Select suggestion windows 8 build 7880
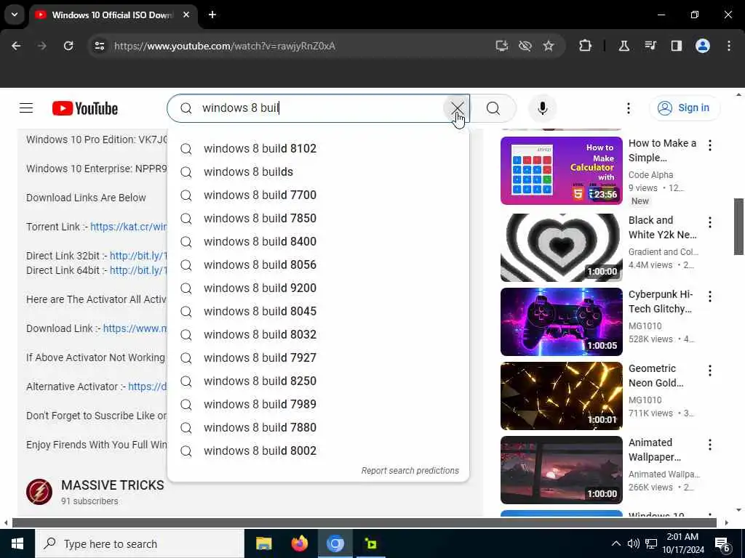Image resolution: width=745 pixels, height=558 pixels. tap(319, 427)
